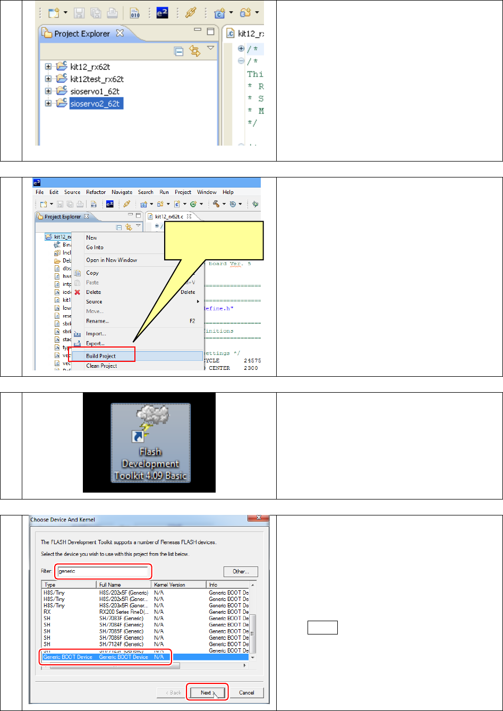Open the Edit menu
Image resolution: width=503 pixels, height=711 pixels.
pyautogui.click(x=54, y=192)
